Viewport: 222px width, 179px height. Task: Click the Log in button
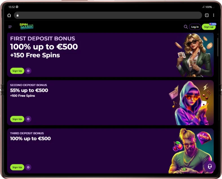195,27
